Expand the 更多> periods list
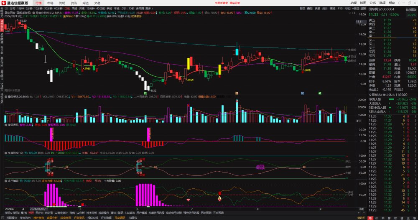418x220 pixels. [x=149, y=8]
